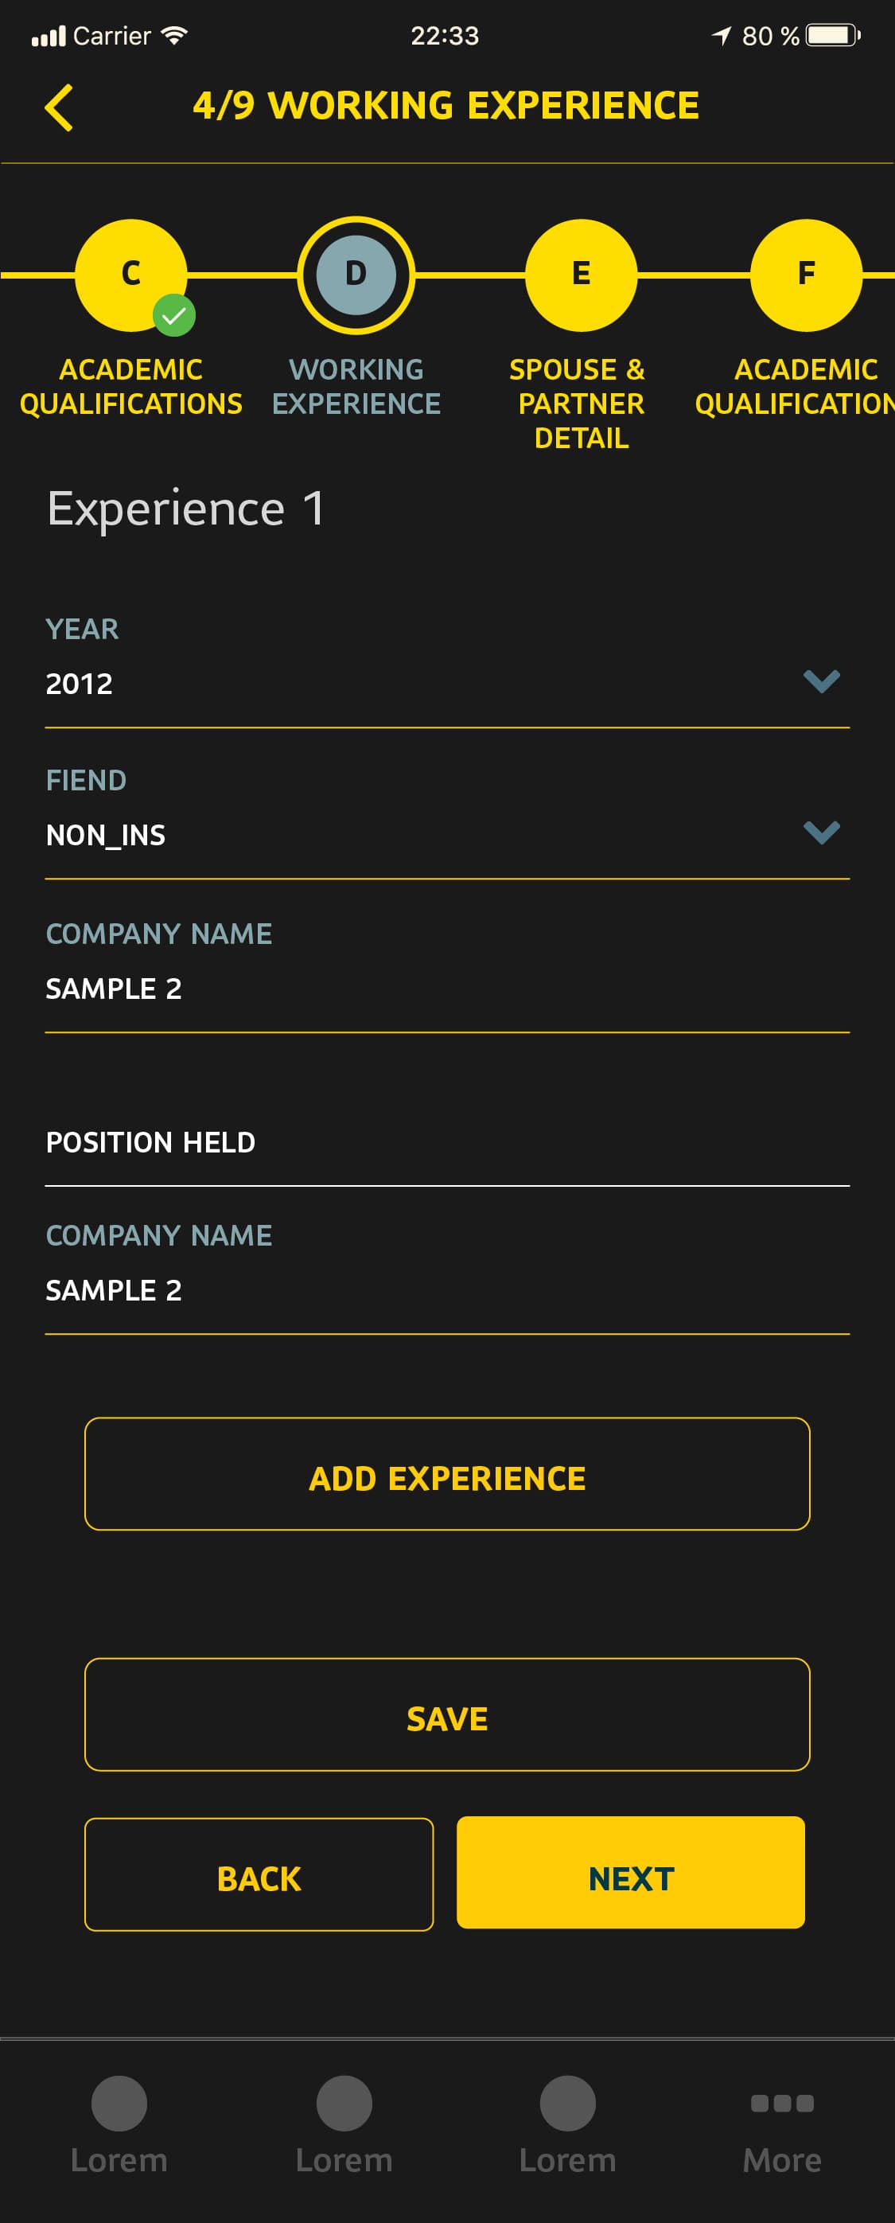Image resolution: width=895 pixels, height=2223 pixels.
Task: Open the More menu dots icon
Action: [782, 2103]
